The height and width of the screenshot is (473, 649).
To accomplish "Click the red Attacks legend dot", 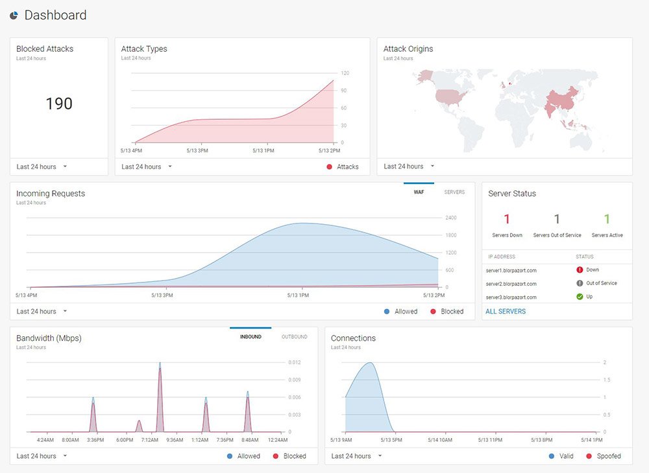I will coord(329,167).
